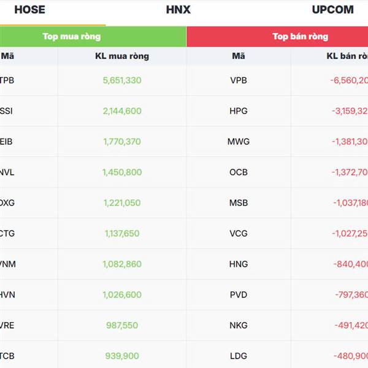The image size is (368, 368).
Task: Click the value 1,221,050
Action: coord(122,203)
